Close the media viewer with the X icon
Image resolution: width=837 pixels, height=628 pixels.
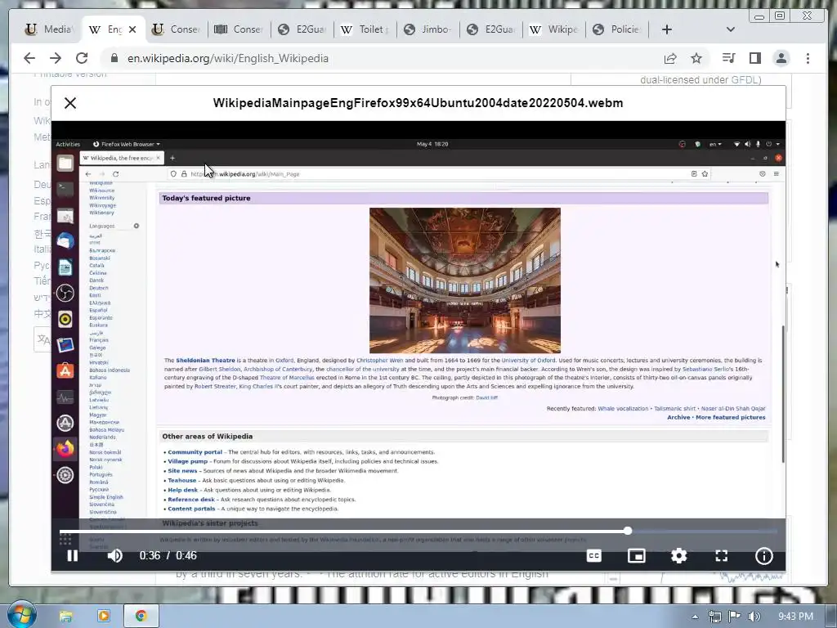(x=70, y=103)
